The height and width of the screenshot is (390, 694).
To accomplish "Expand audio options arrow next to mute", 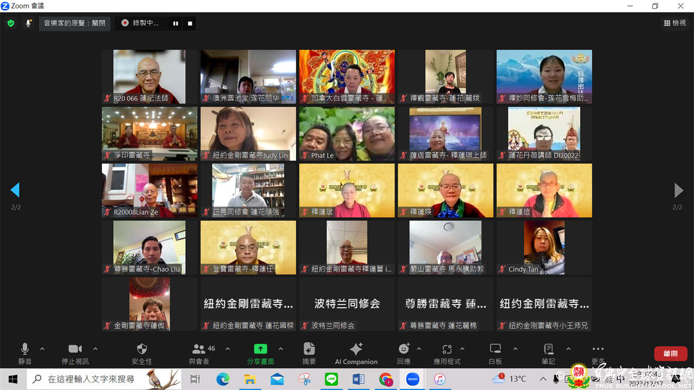I will 42,348.
